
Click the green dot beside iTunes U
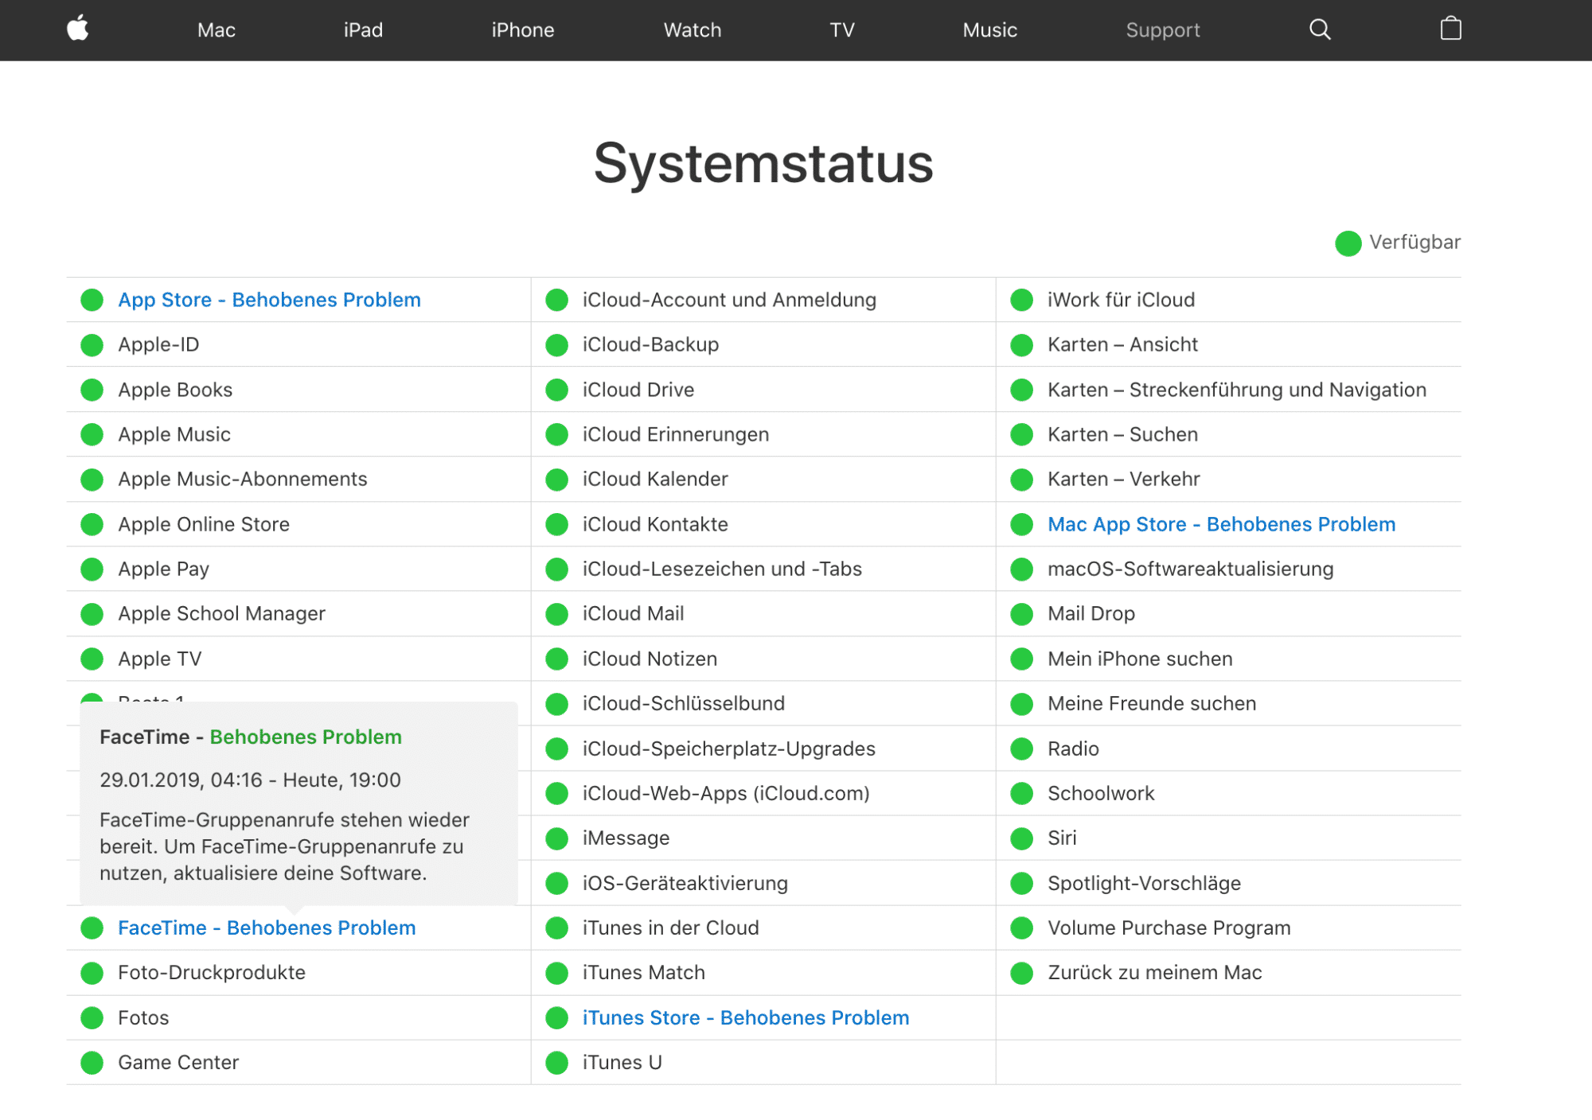(x=556, y=1063)
